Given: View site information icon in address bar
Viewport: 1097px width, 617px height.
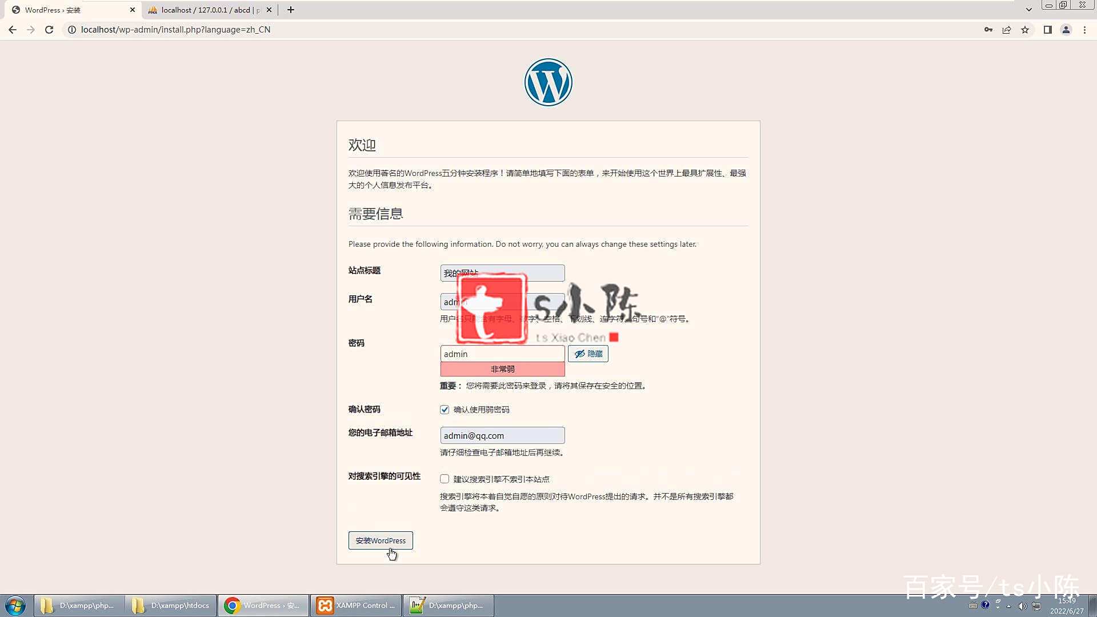Looking at the screenshot, I should coord(72,30).
